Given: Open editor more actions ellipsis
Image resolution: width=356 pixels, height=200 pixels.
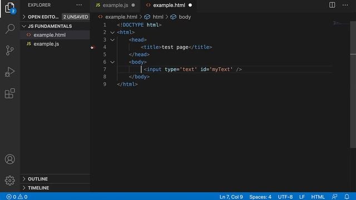Looking at the screenshot, I should coord(345,5).
